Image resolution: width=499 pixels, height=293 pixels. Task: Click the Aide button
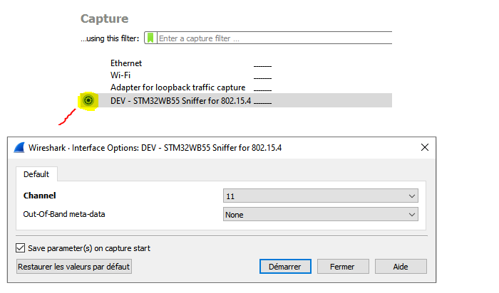click(401, 267)
